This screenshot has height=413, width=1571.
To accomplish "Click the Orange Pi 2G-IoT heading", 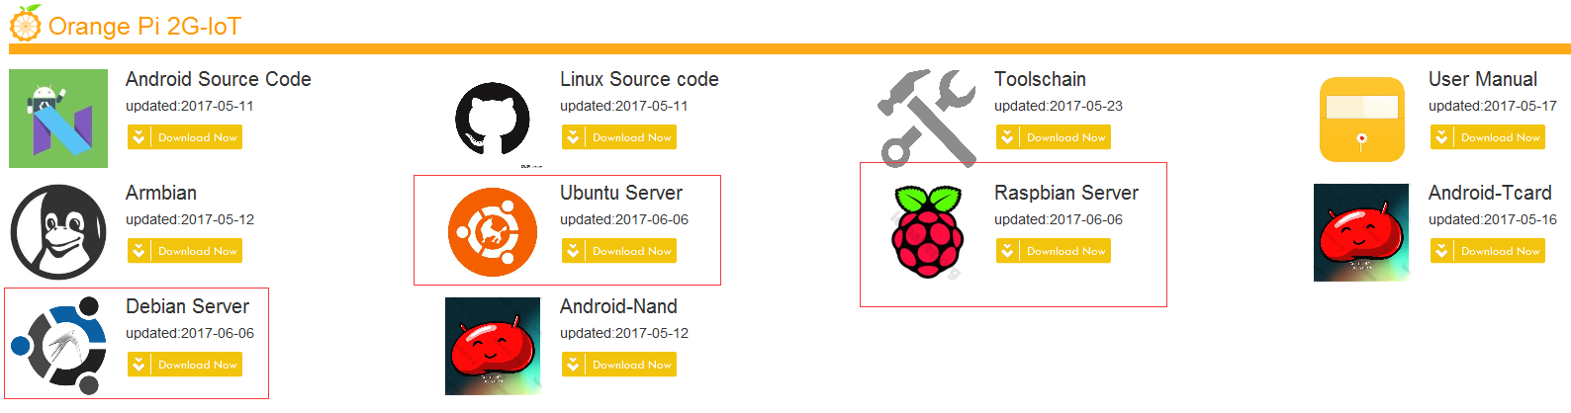I will 144,26.
